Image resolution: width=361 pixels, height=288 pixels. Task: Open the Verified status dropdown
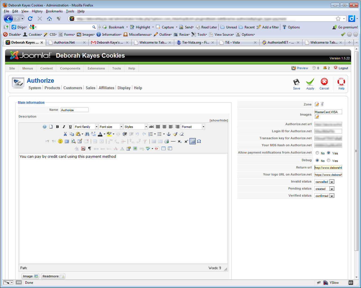coord(324,196)
